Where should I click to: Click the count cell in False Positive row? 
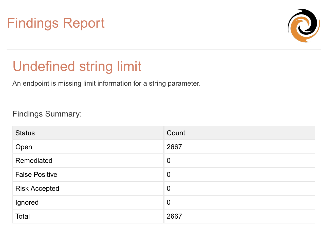tap(169, 175)
